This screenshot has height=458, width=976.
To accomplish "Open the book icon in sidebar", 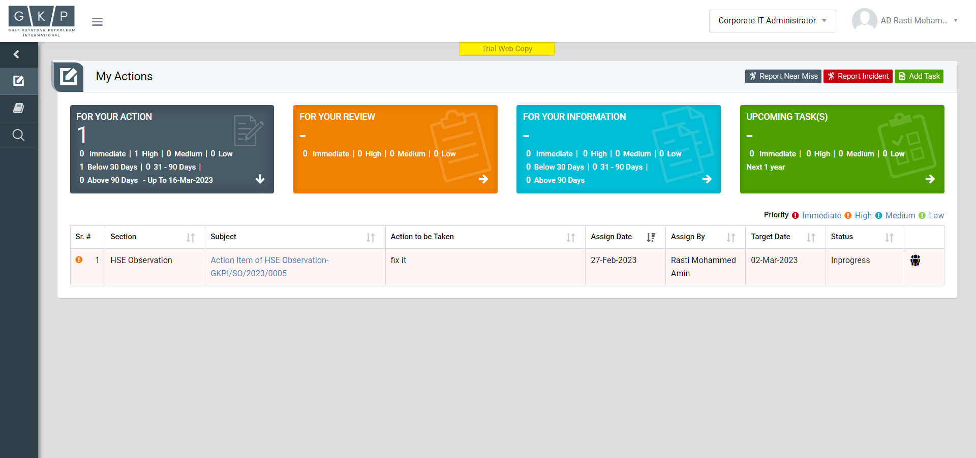I will (x=19, y=108).
